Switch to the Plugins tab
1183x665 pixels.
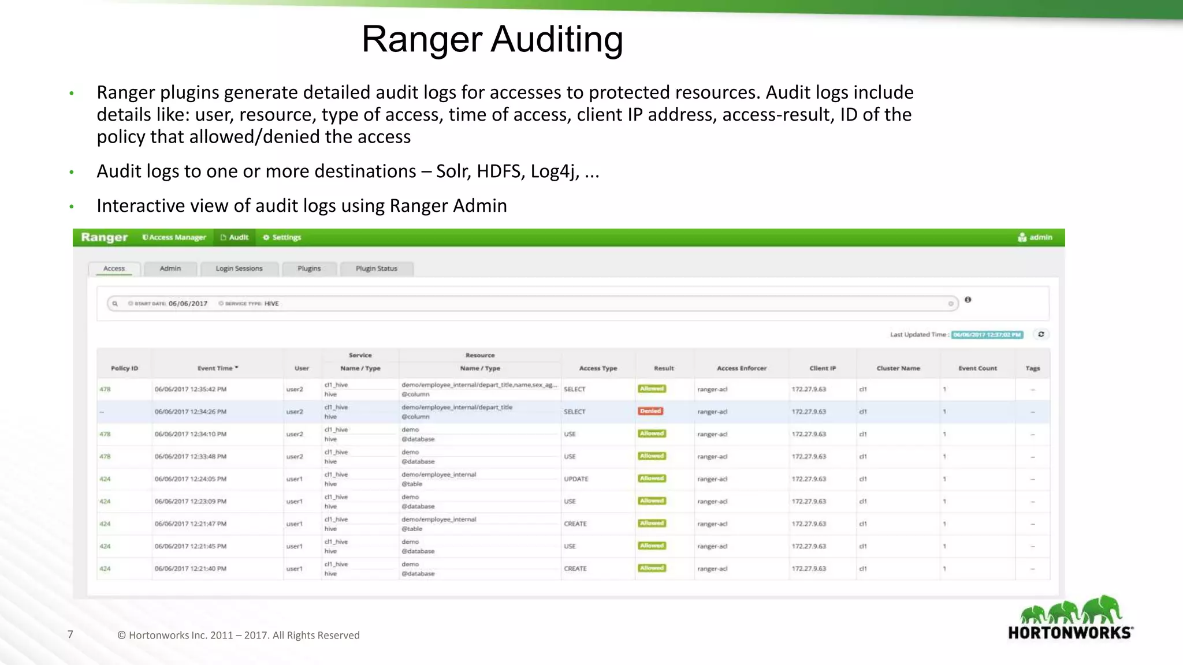point(309,268)
